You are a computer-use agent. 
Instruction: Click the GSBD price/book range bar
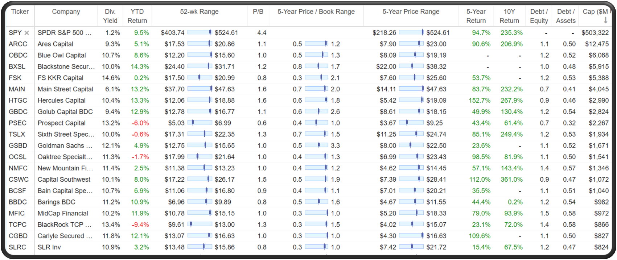316,145
